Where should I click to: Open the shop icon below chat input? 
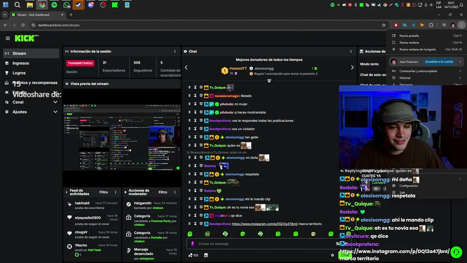(x=206, y=255)
